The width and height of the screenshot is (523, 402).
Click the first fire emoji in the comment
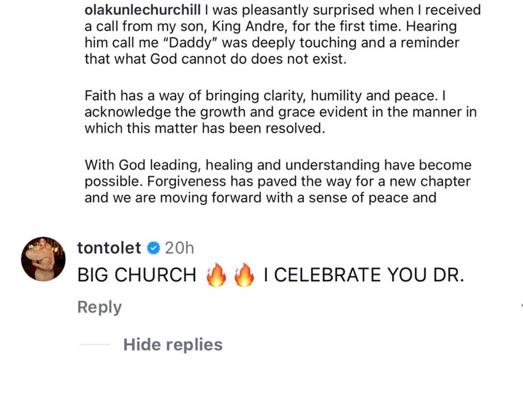(216, 275)
